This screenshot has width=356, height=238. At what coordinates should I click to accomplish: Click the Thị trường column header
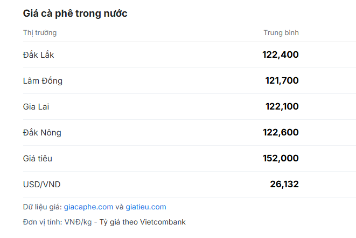coord(40,33)
